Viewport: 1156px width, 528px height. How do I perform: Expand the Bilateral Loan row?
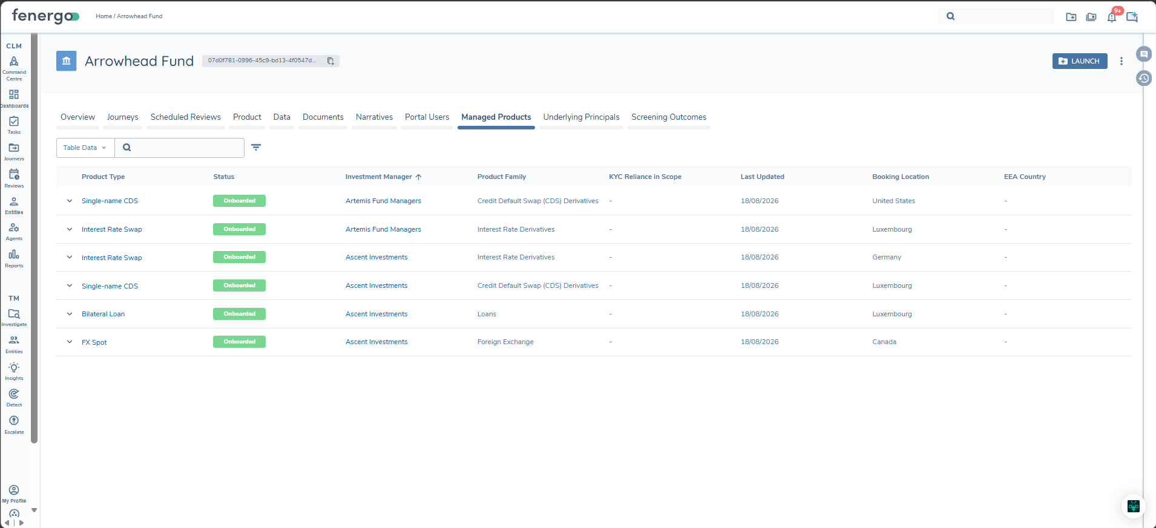pyautogui.click(x=70, y=314)
